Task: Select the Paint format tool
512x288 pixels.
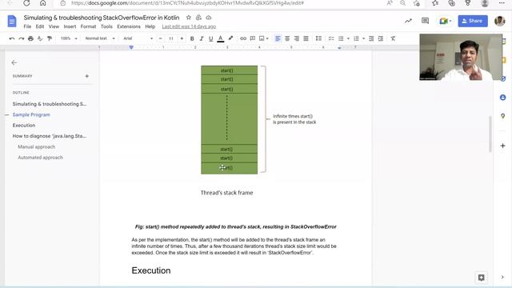Action: 50,38
